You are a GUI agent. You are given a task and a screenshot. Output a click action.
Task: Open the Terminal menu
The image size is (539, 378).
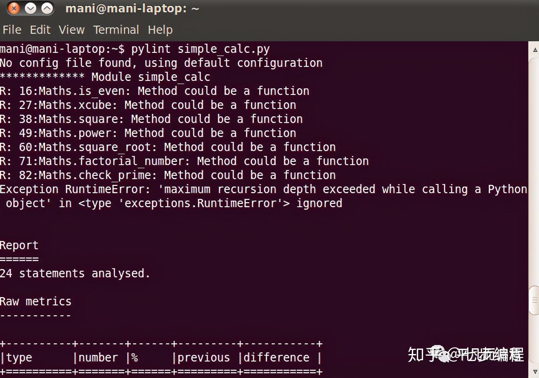[x=116, y=30]
